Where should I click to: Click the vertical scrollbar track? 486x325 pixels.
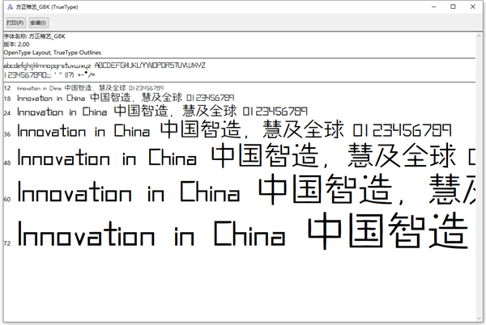click(480, 177)
